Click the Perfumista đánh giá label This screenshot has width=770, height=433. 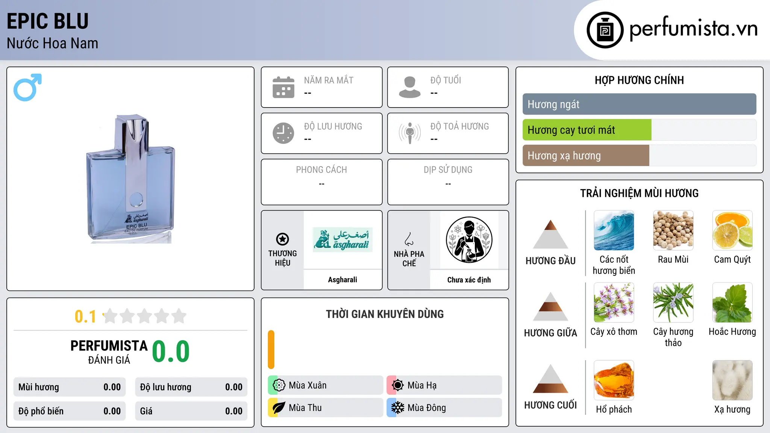pos(109,352)
